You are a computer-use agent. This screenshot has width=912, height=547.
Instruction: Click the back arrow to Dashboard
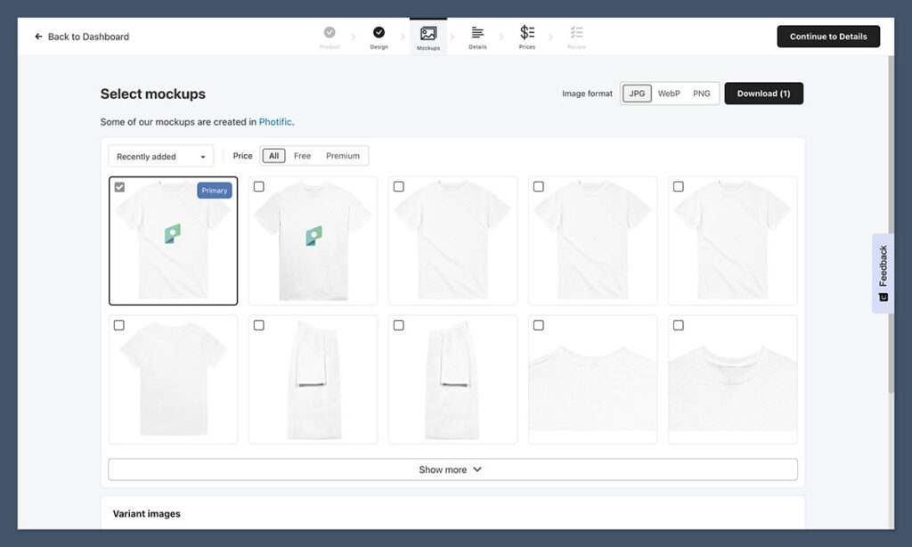pos(38,37)
